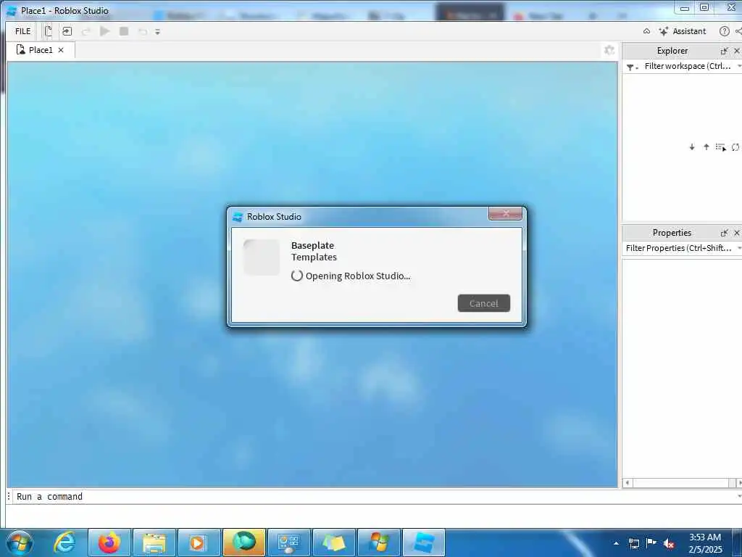Click the Explorer down arrow icon

[692, 147]
